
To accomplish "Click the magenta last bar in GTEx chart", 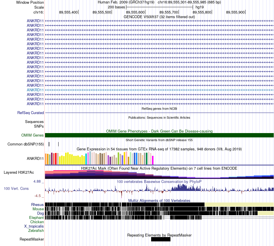I will [x=153, y=160].
